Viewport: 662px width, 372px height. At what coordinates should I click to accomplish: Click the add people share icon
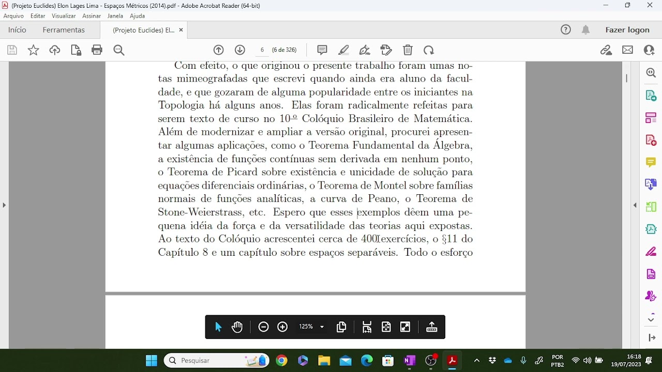(x=649, y=50)
